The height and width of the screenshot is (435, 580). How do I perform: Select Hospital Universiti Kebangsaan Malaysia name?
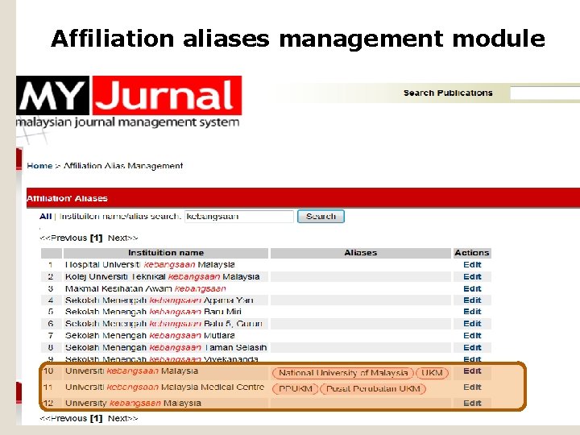150,265
